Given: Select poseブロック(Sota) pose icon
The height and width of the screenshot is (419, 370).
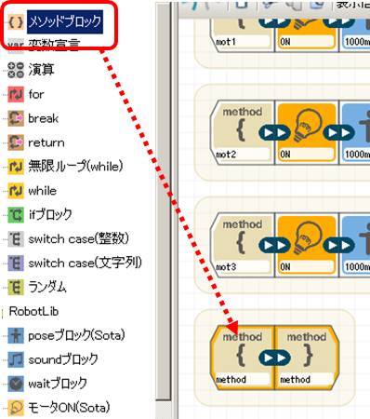Looking at the screenshot, I should tap(16, 335).
